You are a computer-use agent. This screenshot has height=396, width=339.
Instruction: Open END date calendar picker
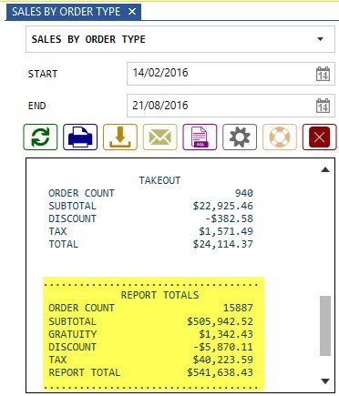323,106
